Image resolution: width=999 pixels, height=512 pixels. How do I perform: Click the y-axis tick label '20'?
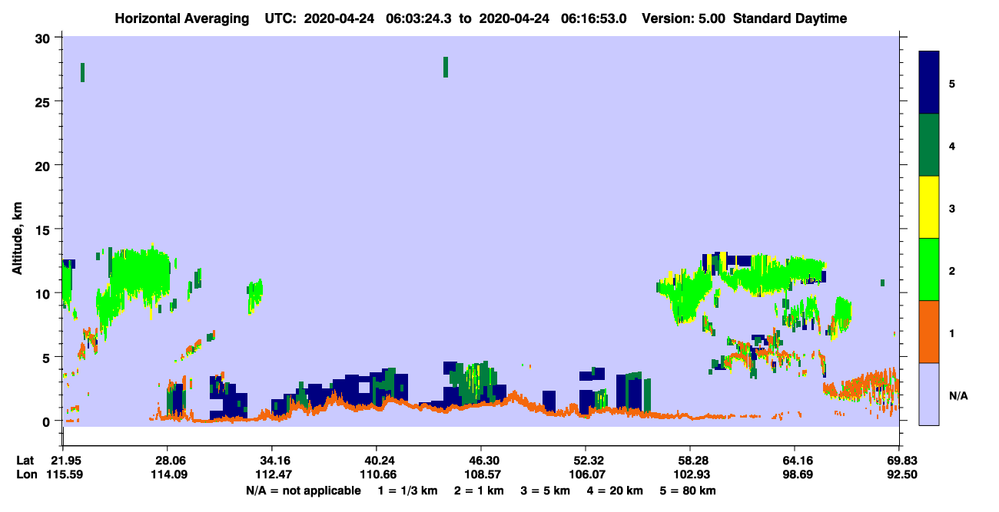(x=45, y=166)
